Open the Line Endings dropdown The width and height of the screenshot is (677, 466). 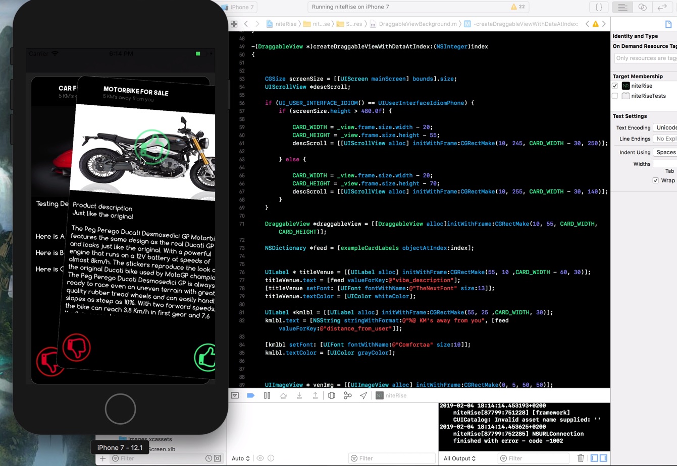[665, 139]
